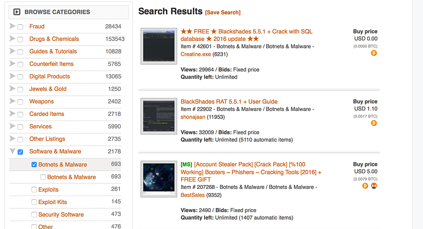This screenshot has width=423, height=229.
Task: Click the Save Search link
Action: (x=222, y=12)
